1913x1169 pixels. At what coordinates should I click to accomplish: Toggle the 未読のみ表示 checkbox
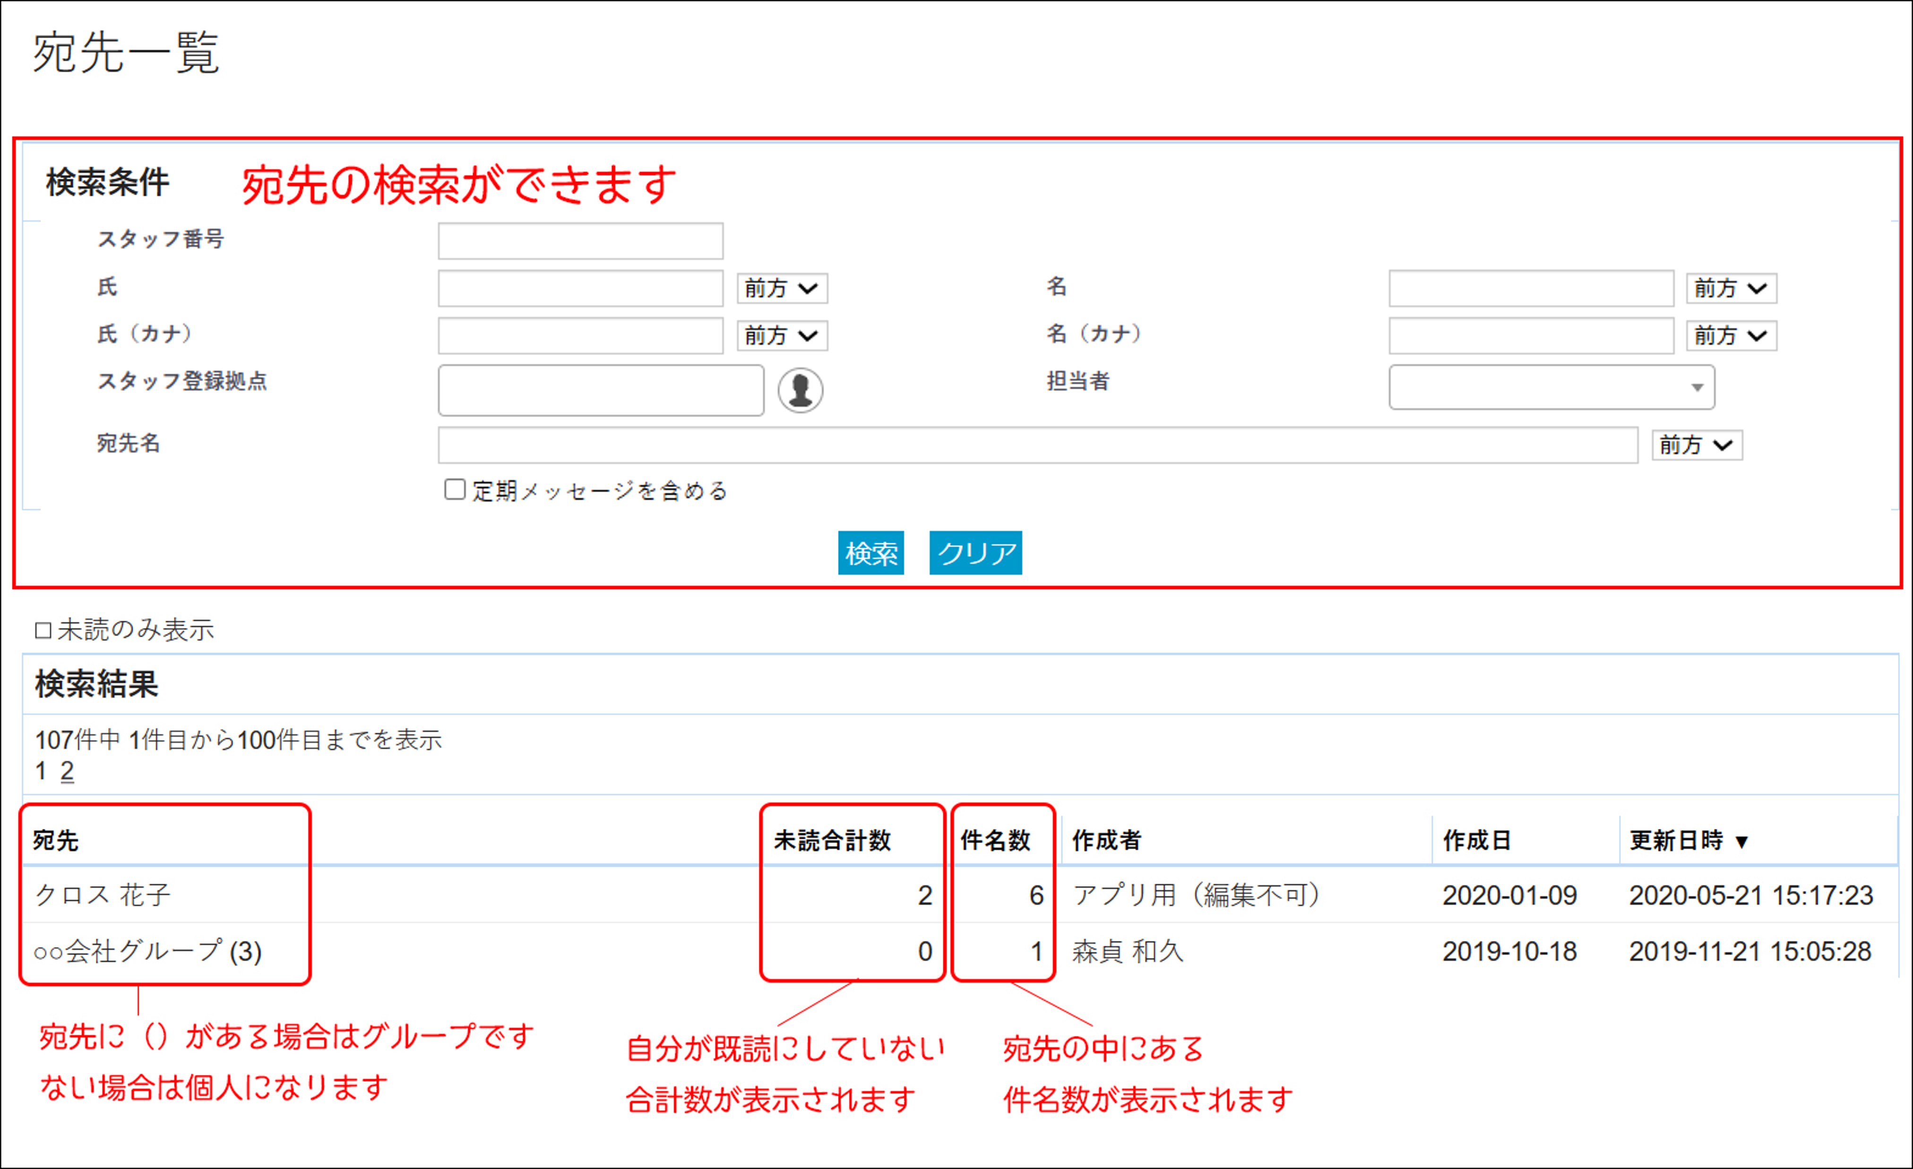tap(43, 631)
